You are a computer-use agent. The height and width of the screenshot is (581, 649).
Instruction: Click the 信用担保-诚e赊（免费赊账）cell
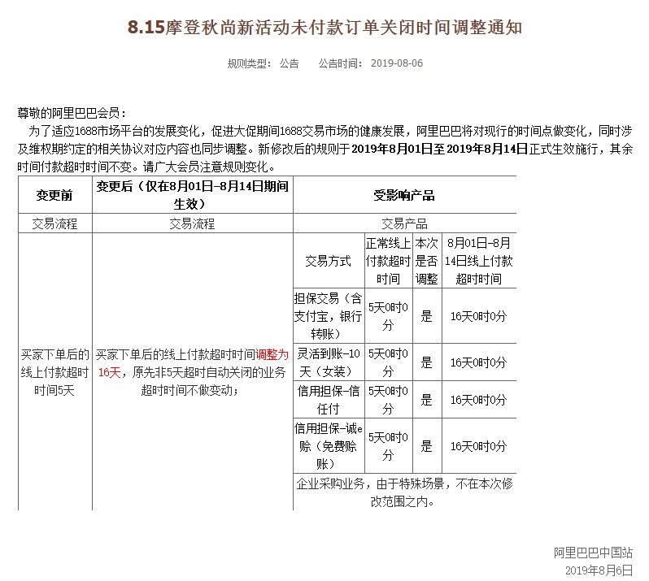pyautogui.click(x=329, y=446)
